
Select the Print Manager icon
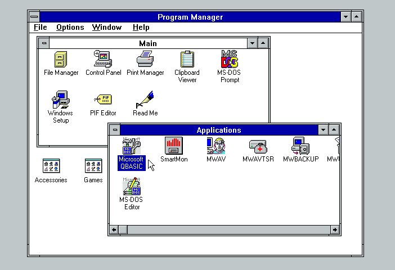click(145, 59)
